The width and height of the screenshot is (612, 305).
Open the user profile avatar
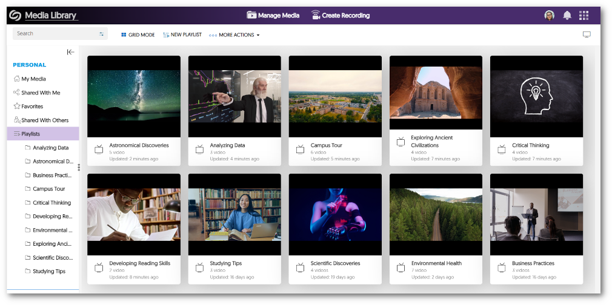point(550,16)
